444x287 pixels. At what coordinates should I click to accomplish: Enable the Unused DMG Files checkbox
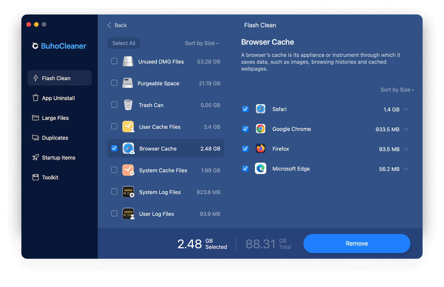click(114, 61)
